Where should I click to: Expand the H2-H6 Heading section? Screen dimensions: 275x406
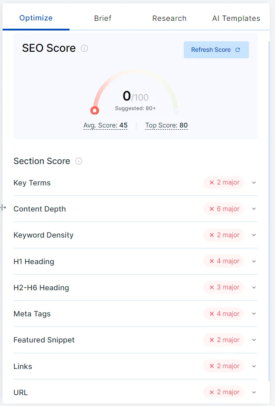254,288
